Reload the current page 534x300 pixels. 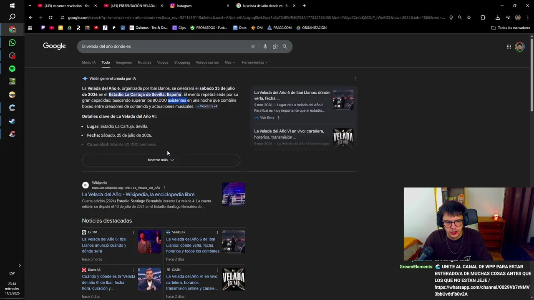50,17
